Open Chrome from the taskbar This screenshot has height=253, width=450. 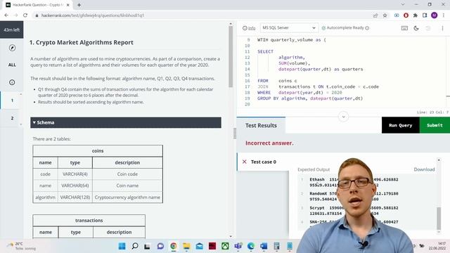pos(174,246)
